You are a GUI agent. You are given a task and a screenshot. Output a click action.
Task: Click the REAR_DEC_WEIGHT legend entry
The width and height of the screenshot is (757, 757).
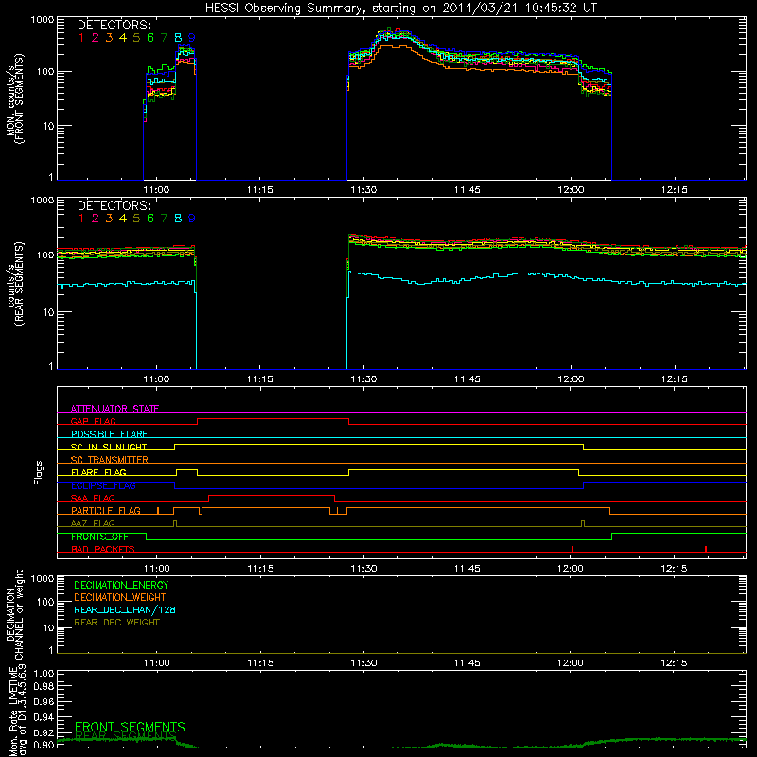[116, 623]
